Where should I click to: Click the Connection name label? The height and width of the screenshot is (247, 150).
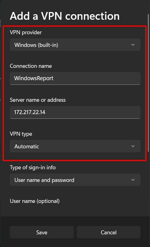(31, 66)
